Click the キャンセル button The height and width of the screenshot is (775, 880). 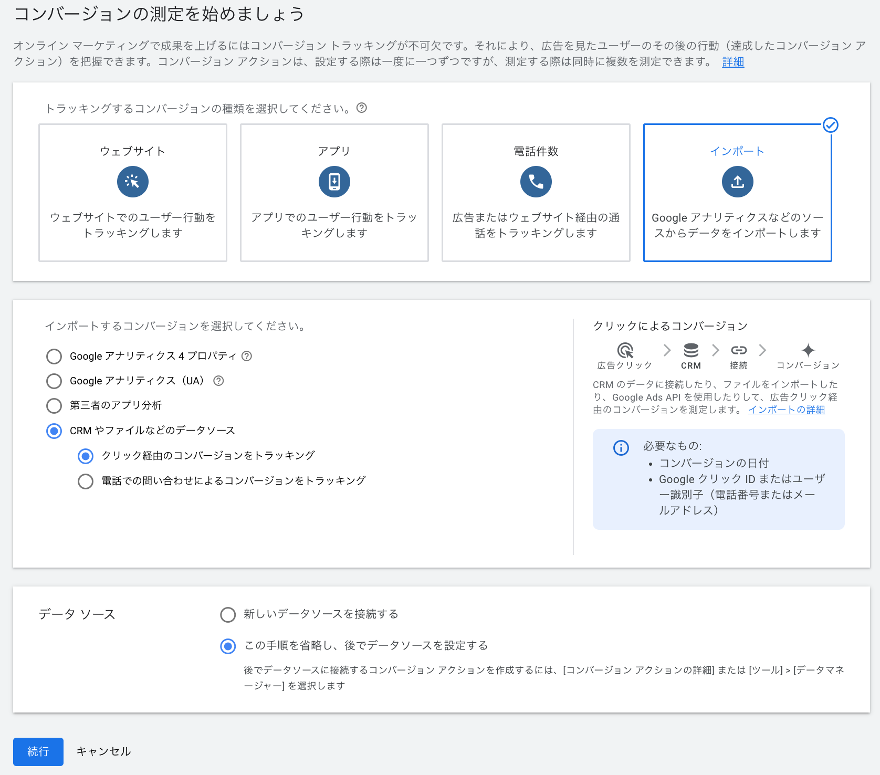point(104,752)
